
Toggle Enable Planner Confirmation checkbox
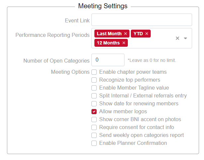(94, 143)
